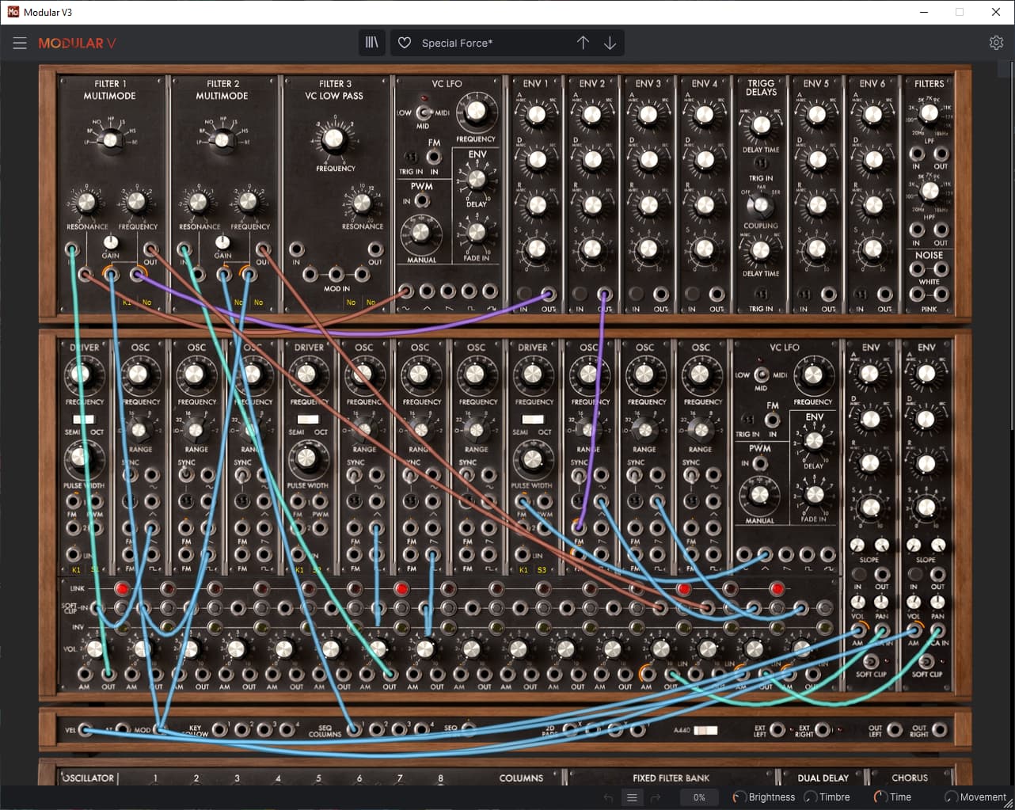Click the redo arrow in bottom bar
Viewport: 1015px width, 810px height.
(656, 797)
